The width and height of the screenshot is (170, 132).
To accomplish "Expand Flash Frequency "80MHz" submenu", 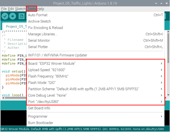I will (95, 76).
